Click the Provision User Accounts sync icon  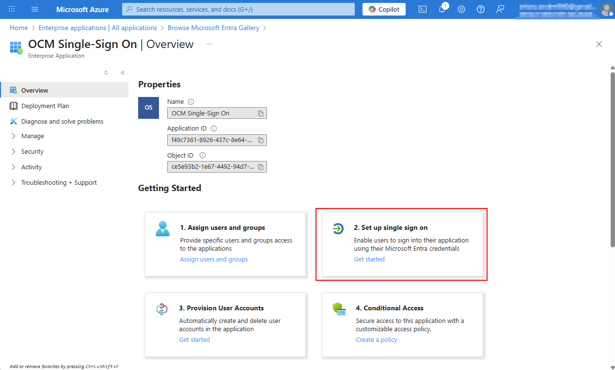[x=162, y=309]
